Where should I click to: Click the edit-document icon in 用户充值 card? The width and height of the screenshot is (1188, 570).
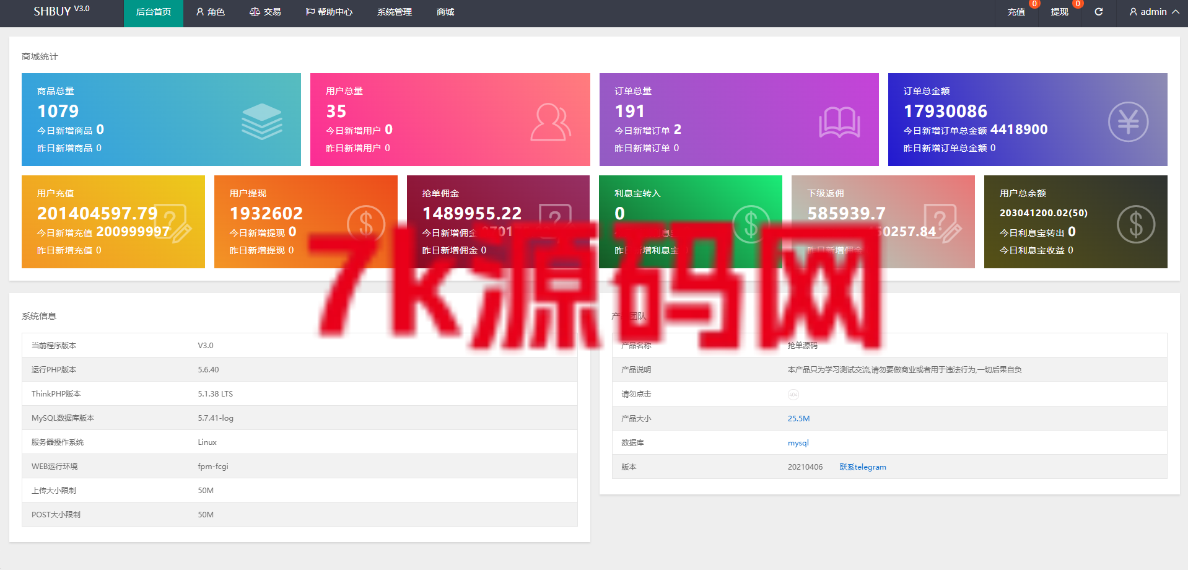(x=173, y=224)
